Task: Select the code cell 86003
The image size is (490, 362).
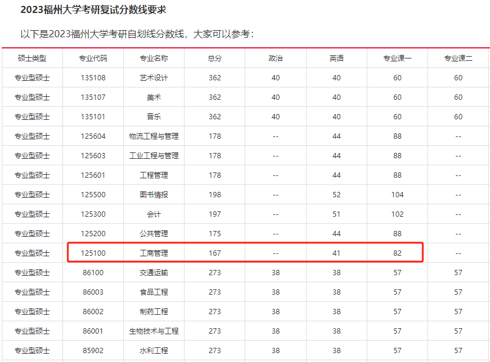Action: point(93,292)
